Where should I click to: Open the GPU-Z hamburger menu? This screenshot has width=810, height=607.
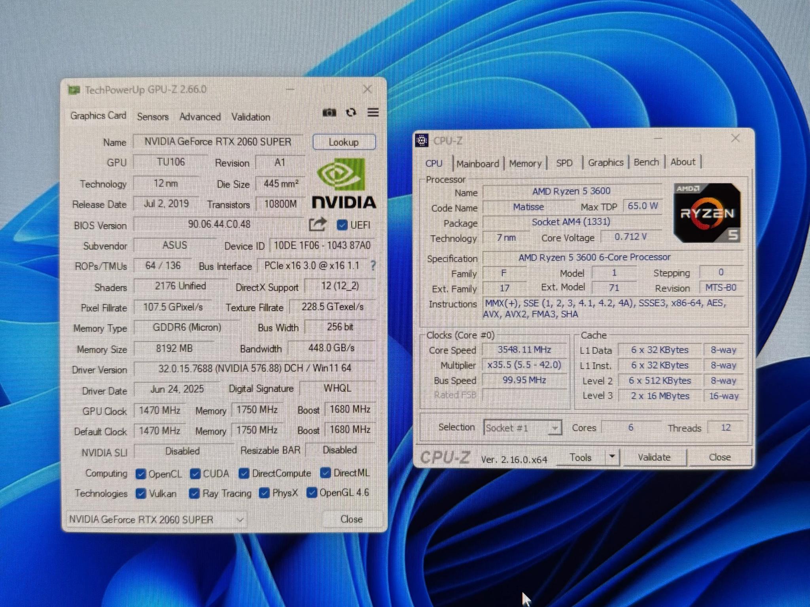pyautogui.click(x=373, y=112)
